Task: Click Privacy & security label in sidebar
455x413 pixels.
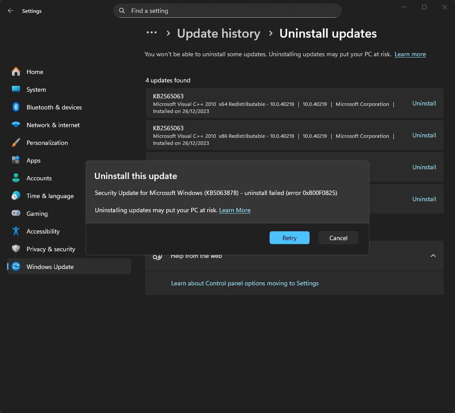Action: point(51,249)
